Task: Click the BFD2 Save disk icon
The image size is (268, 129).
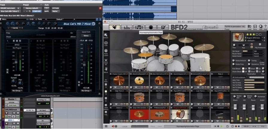Action: click(x=255, y=27)
